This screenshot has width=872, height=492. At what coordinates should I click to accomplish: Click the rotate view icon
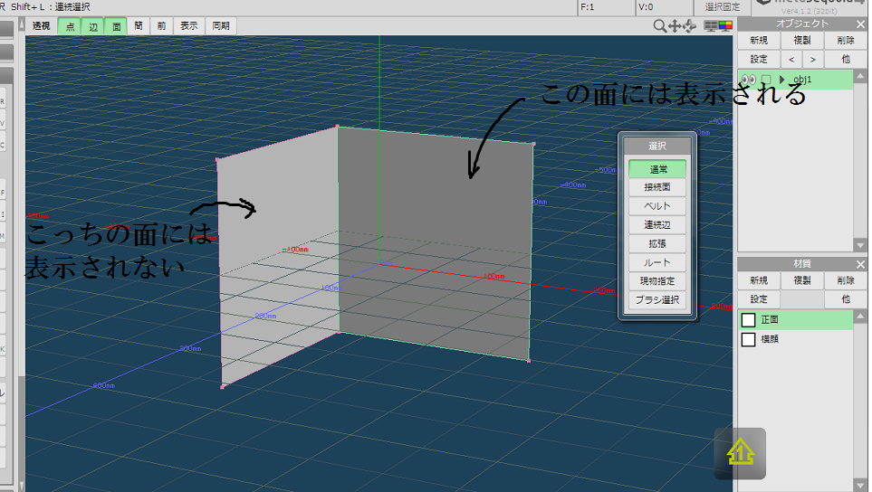pos(690,26)
